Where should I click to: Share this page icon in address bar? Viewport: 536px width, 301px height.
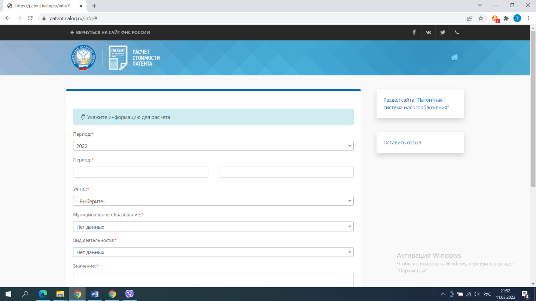coord(469,18)
